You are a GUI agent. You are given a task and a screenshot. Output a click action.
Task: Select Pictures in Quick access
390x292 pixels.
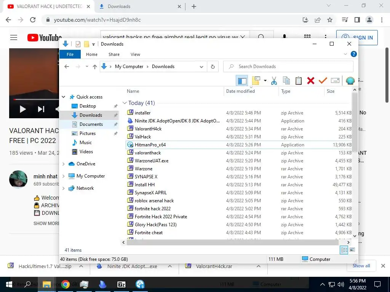coord(88,133)
